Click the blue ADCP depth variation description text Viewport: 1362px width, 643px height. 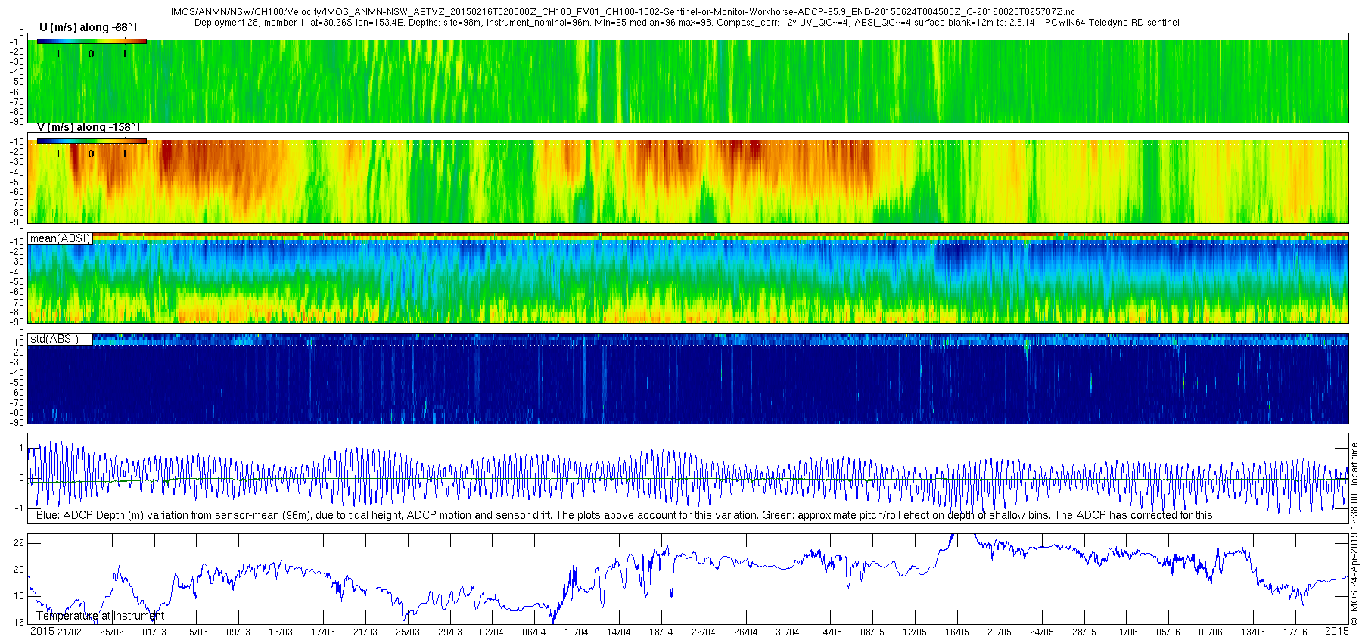pos(626,515)
